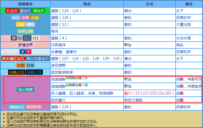Click 厉害钓竿 in the X Y row
Screen dimensions: 203x128
pyautogui.click(x=183, y=52)
